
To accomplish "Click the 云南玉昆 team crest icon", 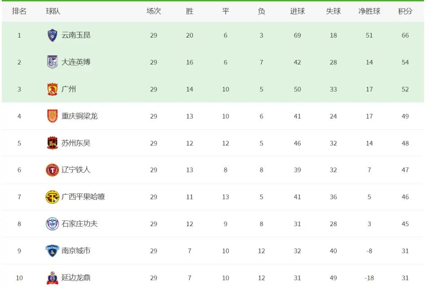I will (x=52, y=35).
